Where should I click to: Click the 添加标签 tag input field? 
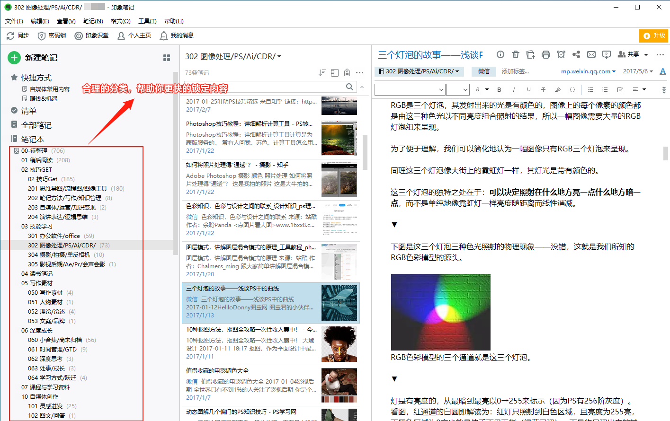pyautogui.click(x=516, y=71)
